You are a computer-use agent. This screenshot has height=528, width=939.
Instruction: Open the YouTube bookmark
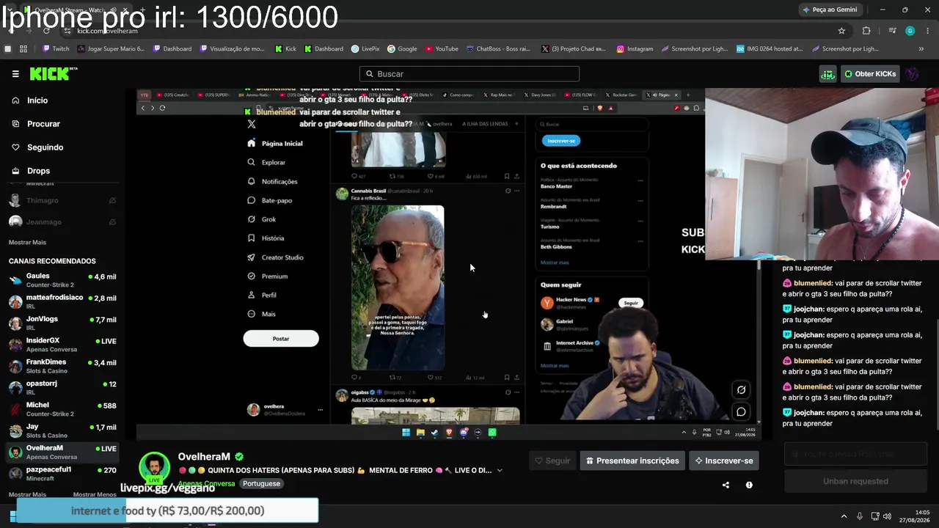pyautogui.click(x=442, y=49)
